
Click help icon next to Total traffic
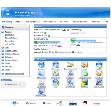click(x=47, y=39)
